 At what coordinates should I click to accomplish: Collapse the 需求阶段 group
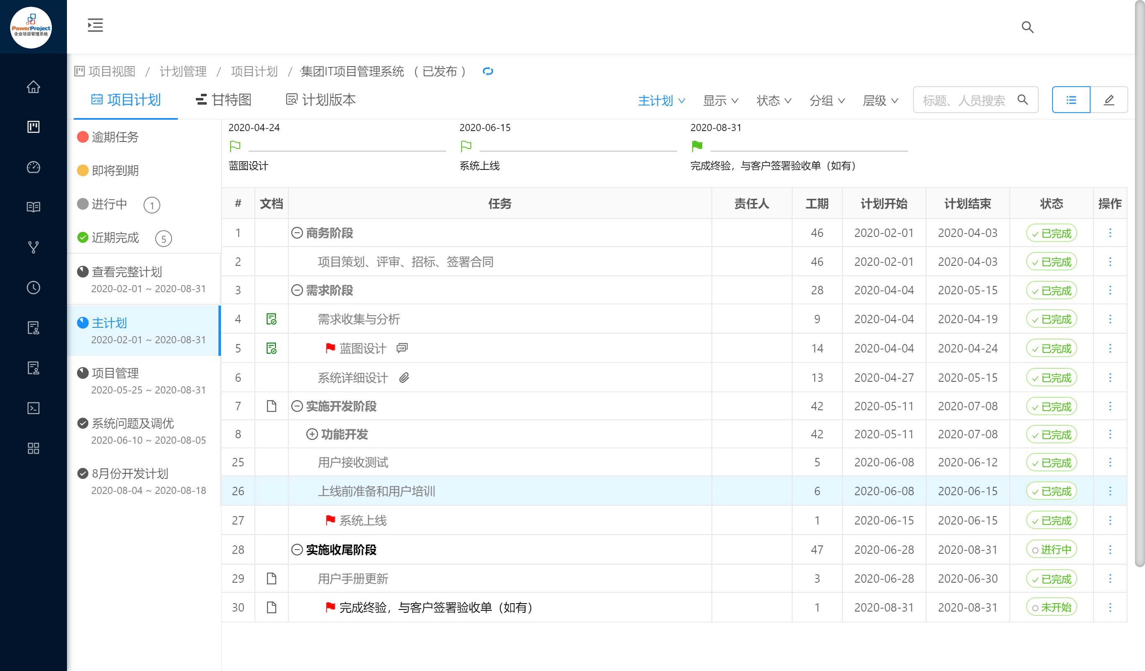click(297, 290)
